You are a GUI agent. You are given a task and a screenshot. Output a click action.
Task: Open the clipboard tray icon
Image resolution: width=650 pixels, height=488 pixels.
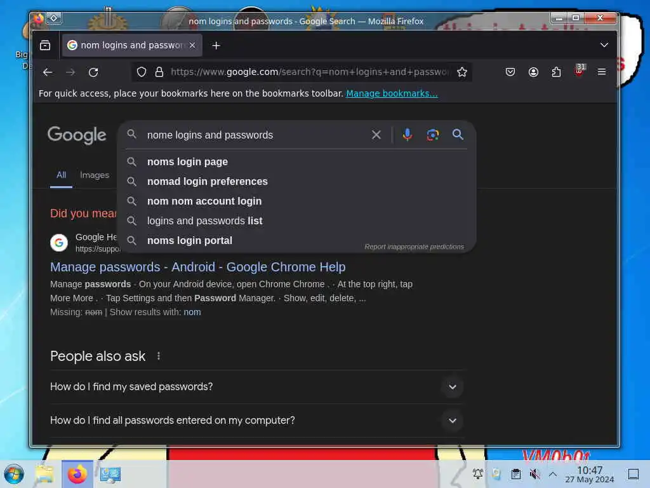[515, 474]
